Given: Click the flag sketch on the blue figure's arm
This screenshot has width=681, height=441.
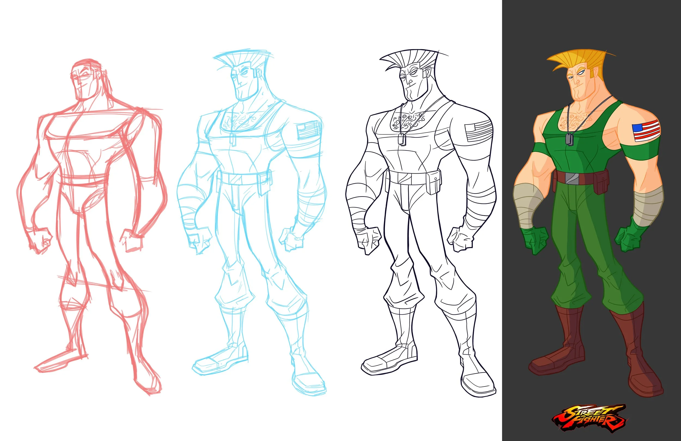Looking at the screenshot, I should click(308, 131).
